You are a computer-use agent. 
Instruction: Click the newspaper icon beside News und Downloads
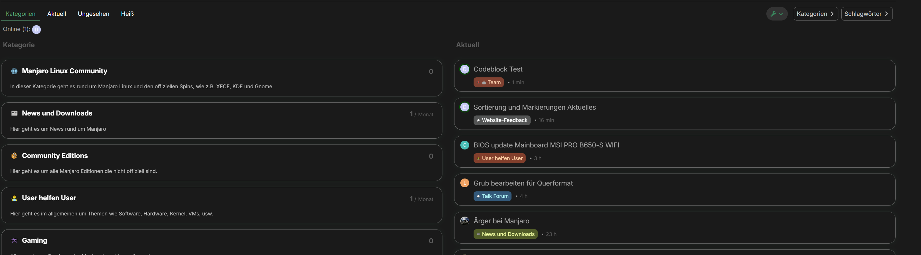[x=14, y=113]
